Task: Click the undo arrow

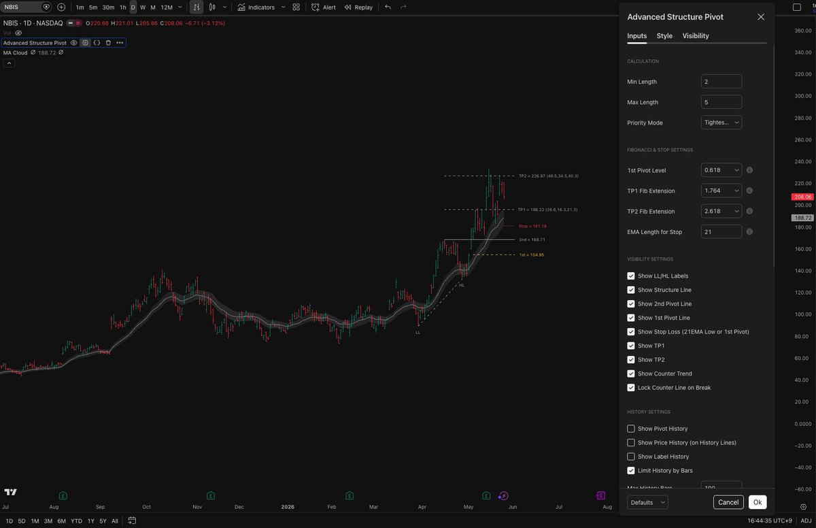Action: (388, 7)
